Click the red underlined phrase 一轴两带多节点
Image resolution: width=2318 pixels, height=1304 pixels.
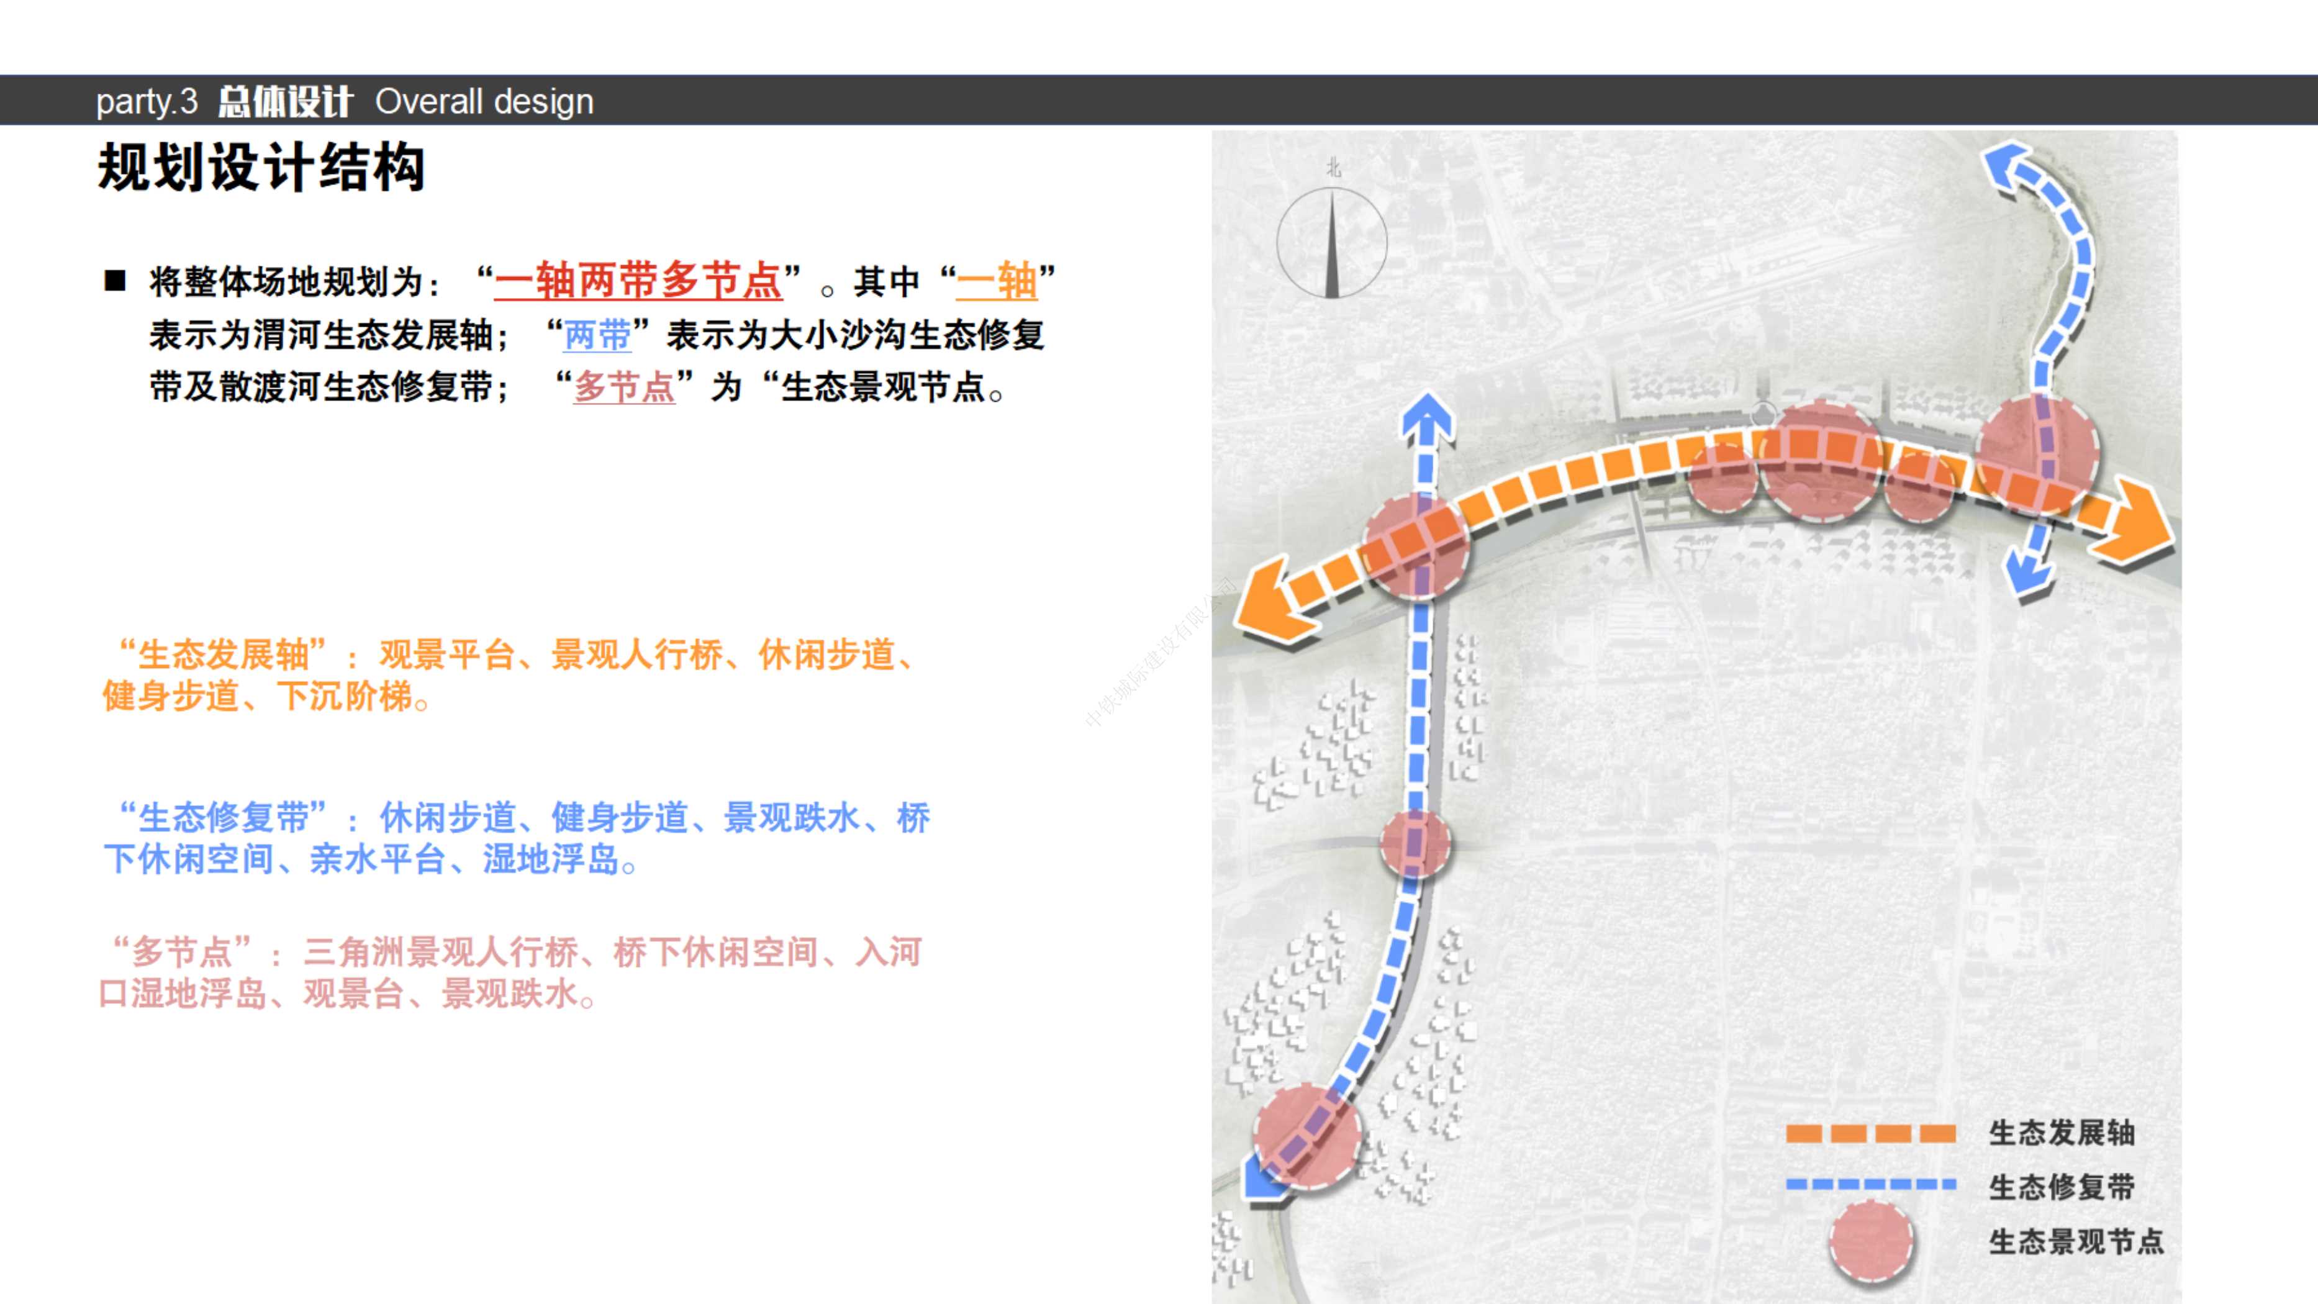[639, 281]
